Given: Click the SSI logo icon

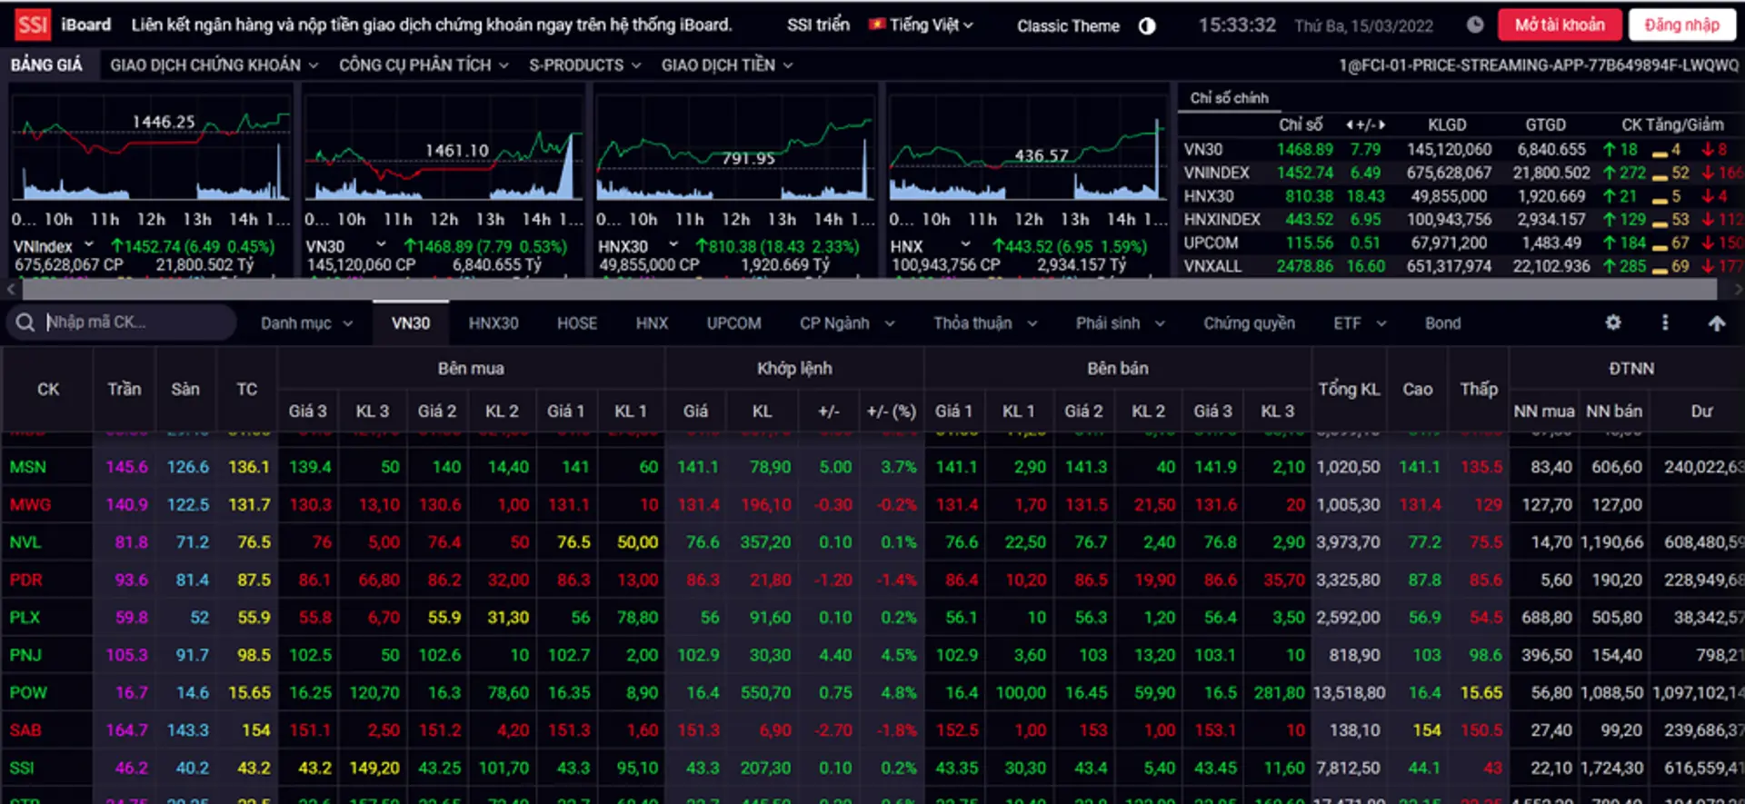Looking at the screenshot, I should click(33, 25).
